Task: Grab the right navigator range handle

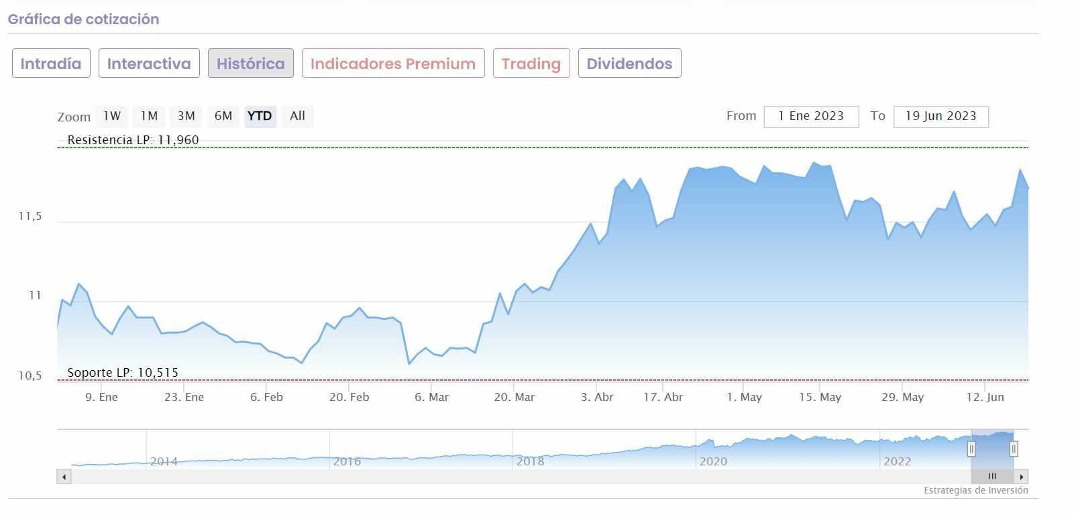Action: pos(1014,449)
